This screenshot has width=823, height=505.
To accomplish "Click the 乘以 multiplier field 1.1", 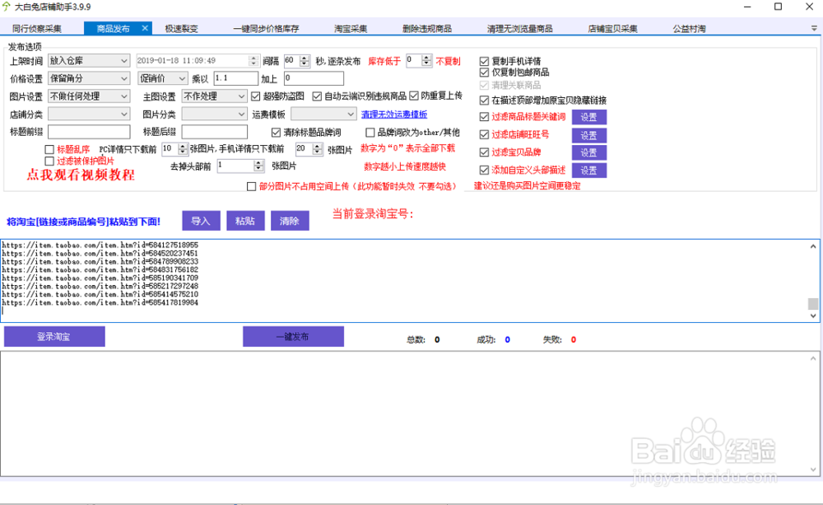I will [x=236, y=78].
